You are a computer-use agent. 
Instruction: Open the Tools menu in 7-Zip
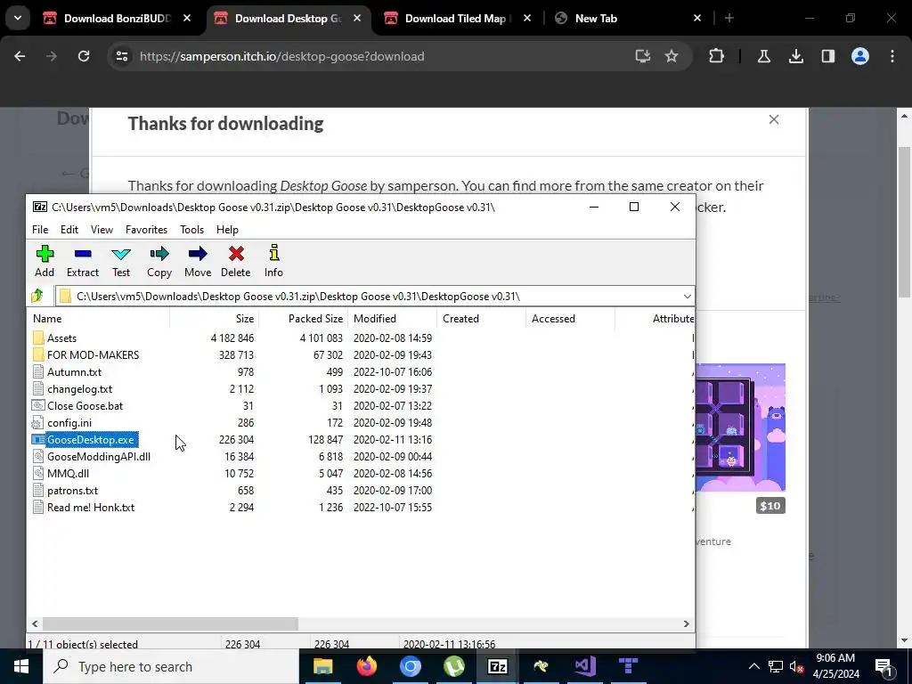tap(192, 230)
